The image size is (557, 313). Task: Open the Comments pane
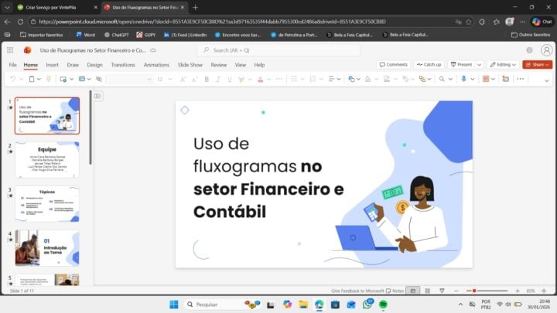click(394, 65)
